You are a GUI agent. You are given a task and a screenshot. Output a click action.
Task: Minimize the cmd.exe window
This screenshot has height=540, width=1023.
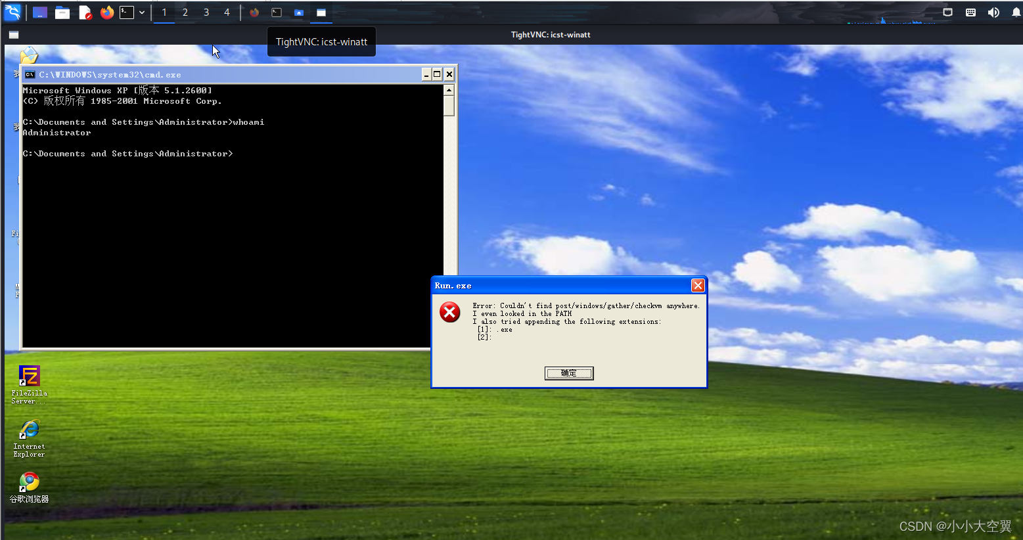(x=426, y=74)
